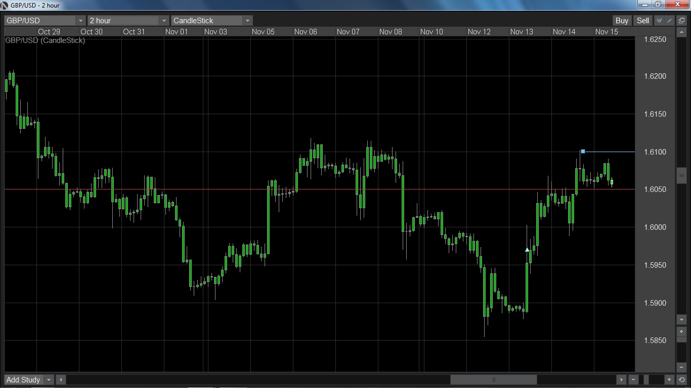Select the cyan triangle trade marker
691x388 pixels.
pos(527,250)
